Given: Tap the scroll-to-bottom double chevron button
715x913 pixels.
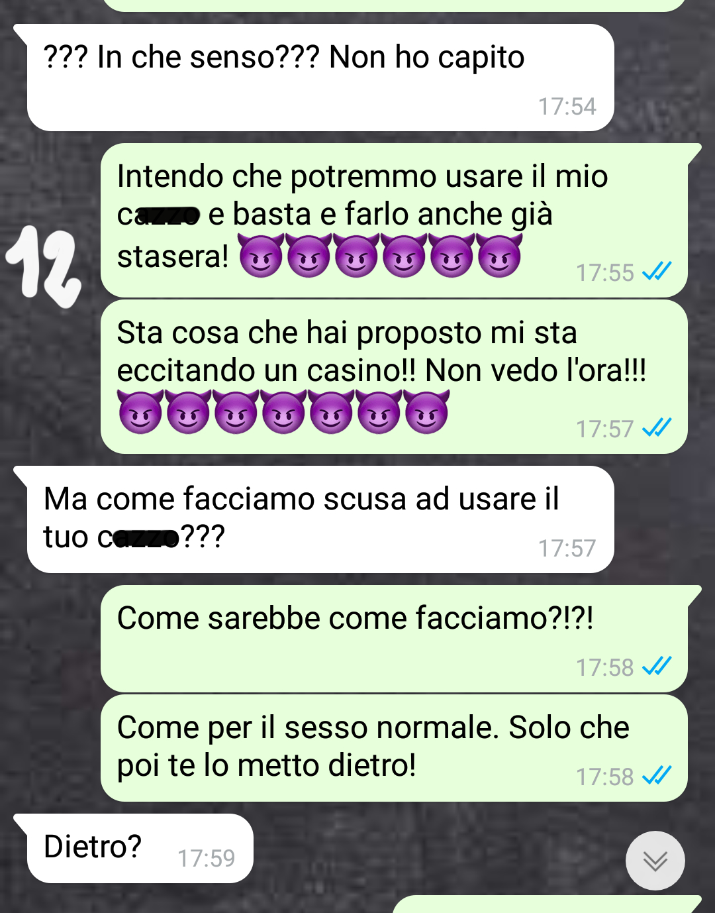Looking at the screenshot, I should coord(655,860).
